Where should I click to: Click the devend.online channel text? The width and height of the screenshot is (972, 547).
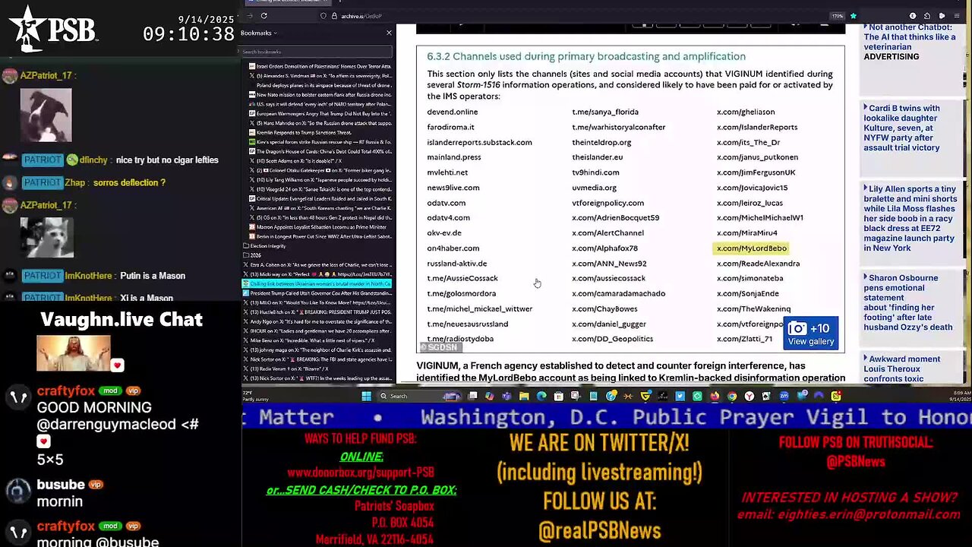tap(453, 112)
